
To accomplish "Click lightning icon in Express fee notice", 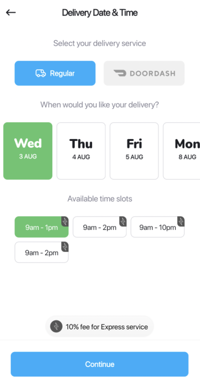I will click(56, 327).
